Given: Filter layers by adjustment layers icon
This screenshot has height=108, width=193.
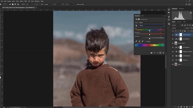Looking at the screenshot, I should click(185, 25).
